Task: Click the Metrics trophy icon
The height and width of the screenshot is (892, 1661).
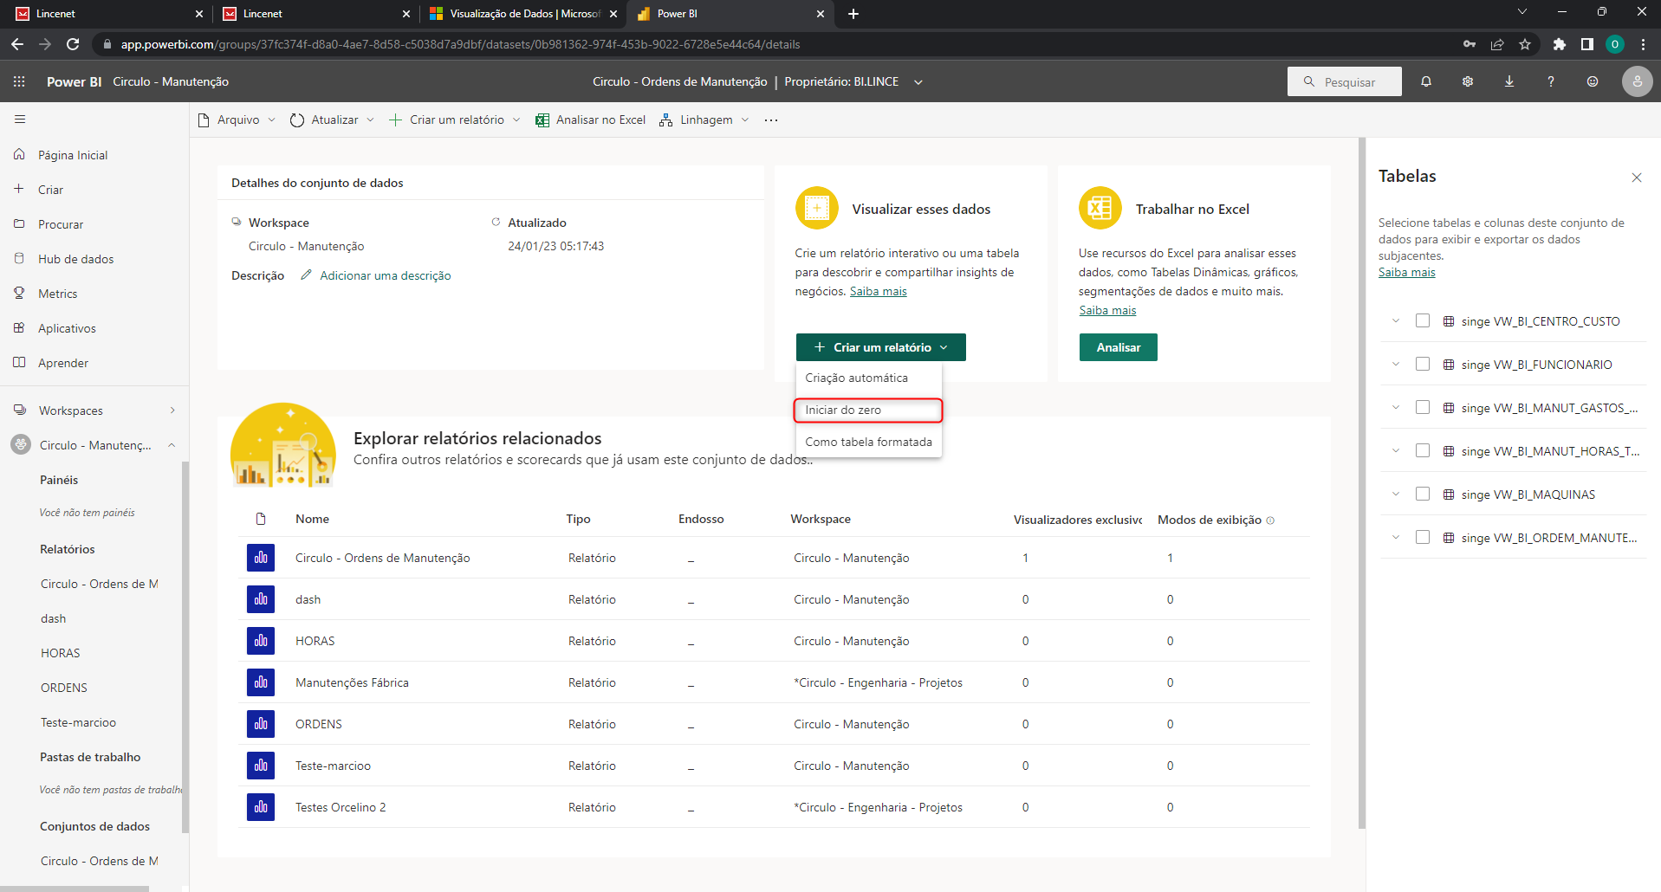Action: tap(19, 293)
